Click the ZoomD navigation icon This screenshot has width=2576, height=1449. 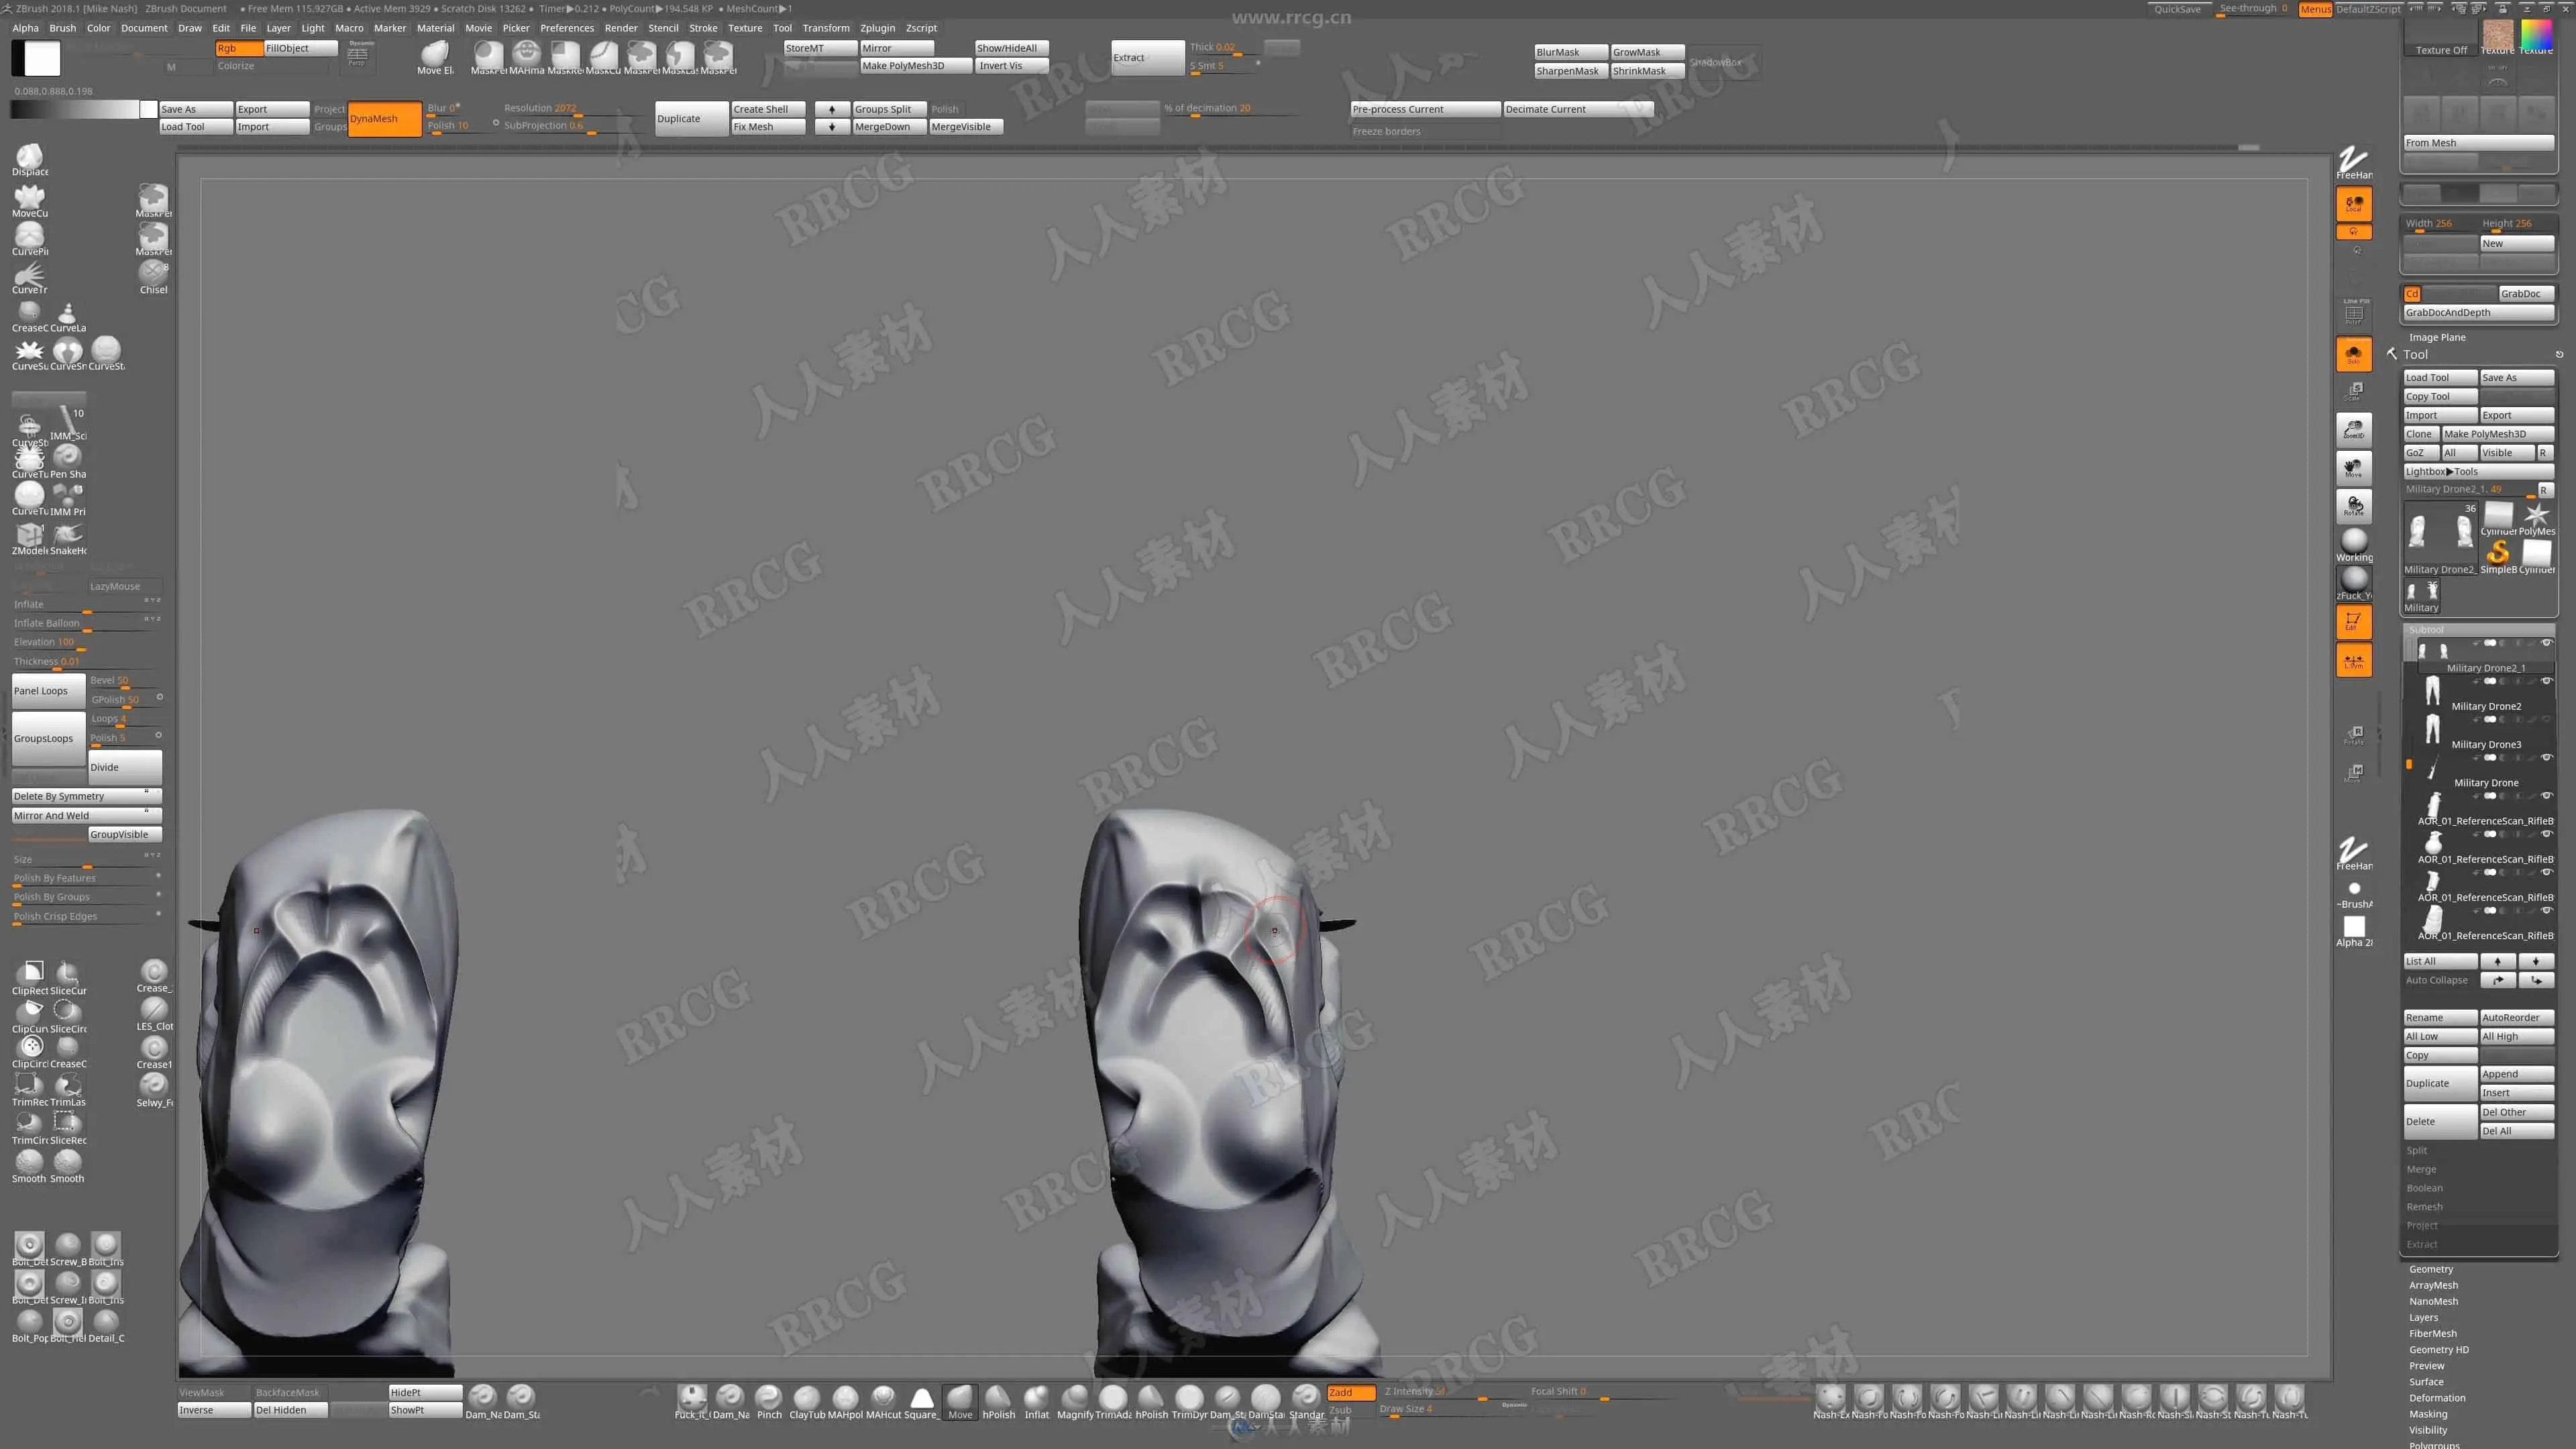pyautogui.click(x=2353, y=430)
